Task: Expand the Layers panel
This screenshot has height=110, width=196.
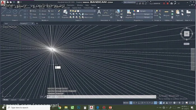Action: coord(78,20)
